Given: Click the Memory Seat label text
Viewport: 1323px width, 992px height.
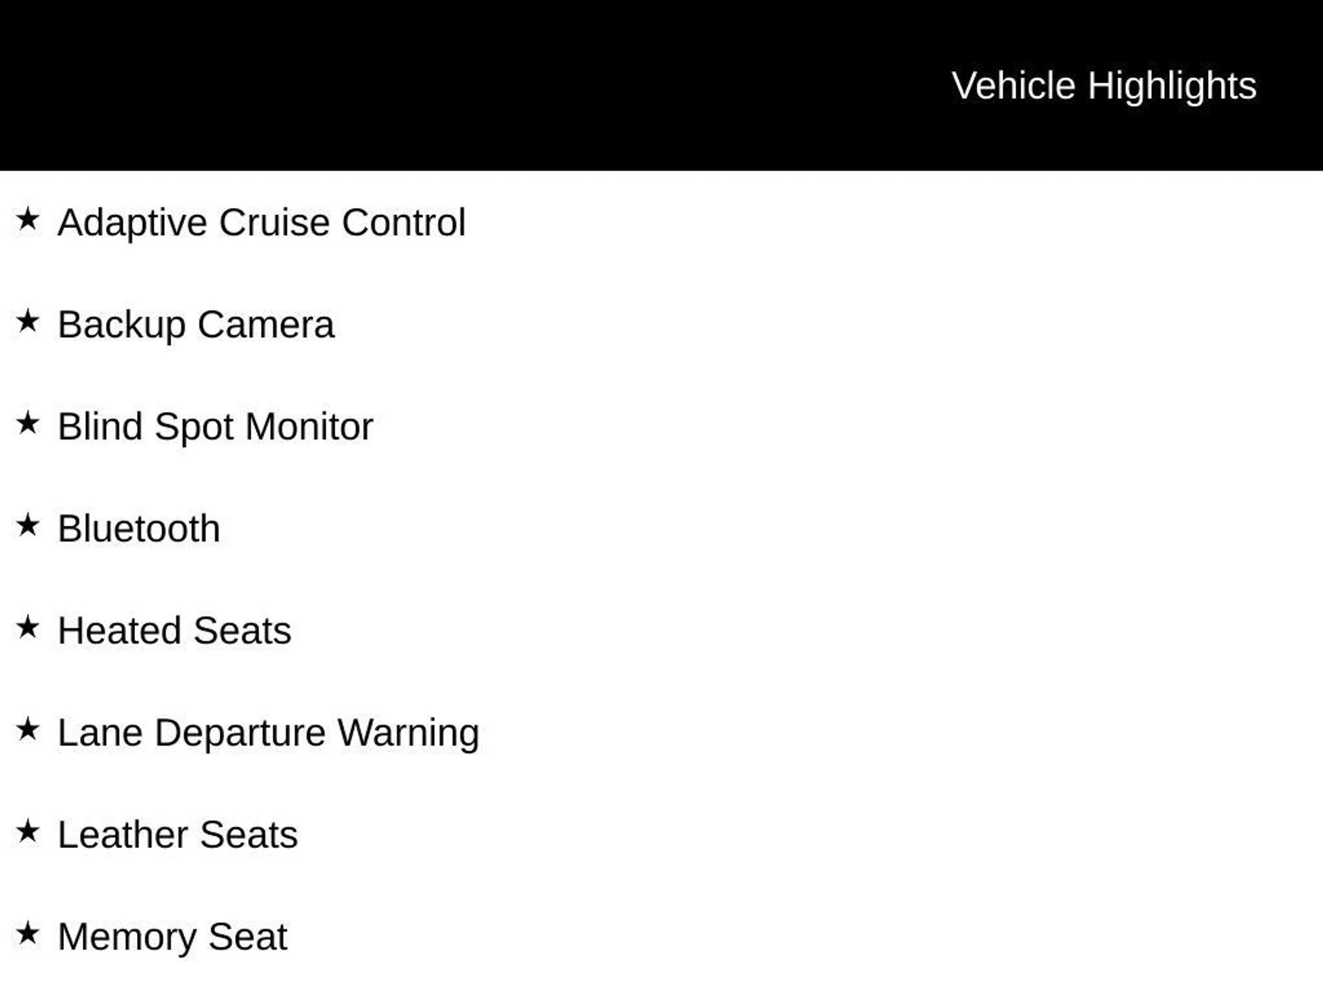Looking at the screenshot, I should click(x=172, y=936).
